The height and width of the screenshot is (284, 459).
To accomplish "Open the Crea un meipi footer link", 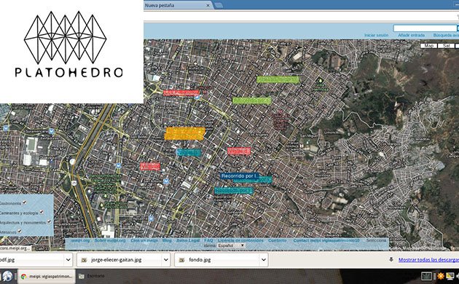I will click(x=144, y=240).
